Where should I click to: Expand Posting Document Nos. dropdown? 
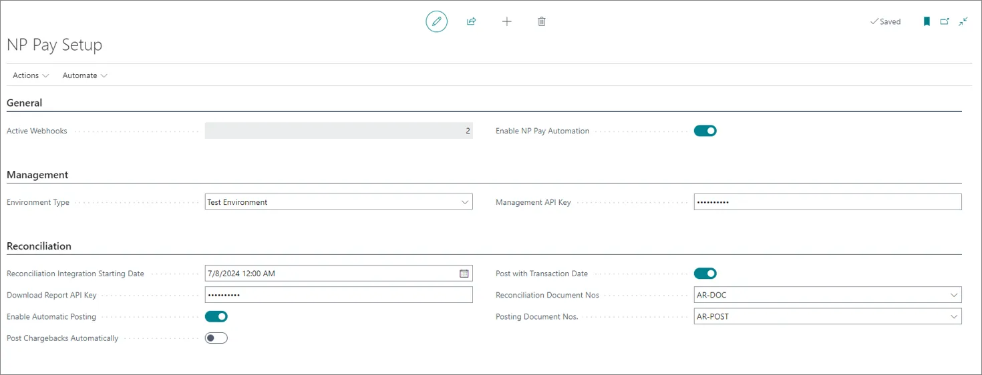[954, 316]
